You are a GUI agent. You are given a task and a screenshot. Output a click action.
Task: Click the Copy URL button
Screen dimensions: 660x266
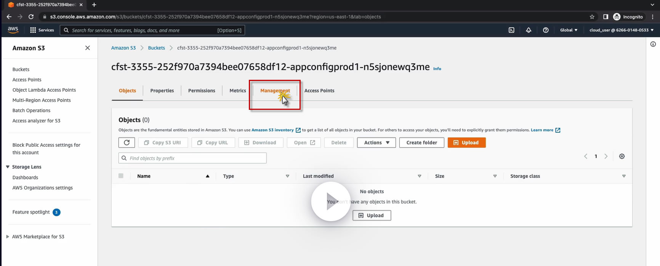coord(213,142)
